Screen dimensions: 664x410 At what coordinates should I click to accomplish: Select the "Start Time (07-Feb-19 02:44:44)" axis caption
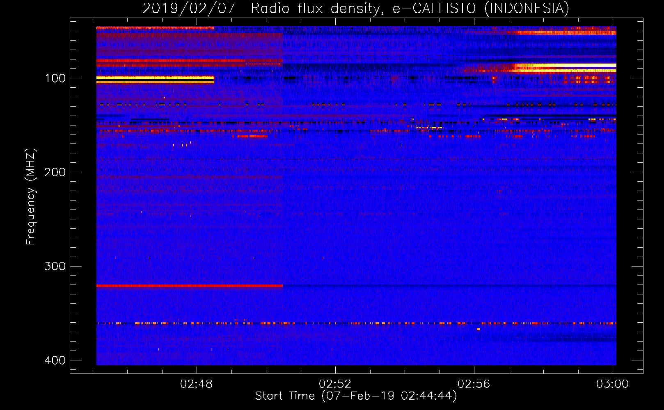(x=356, y=396)
